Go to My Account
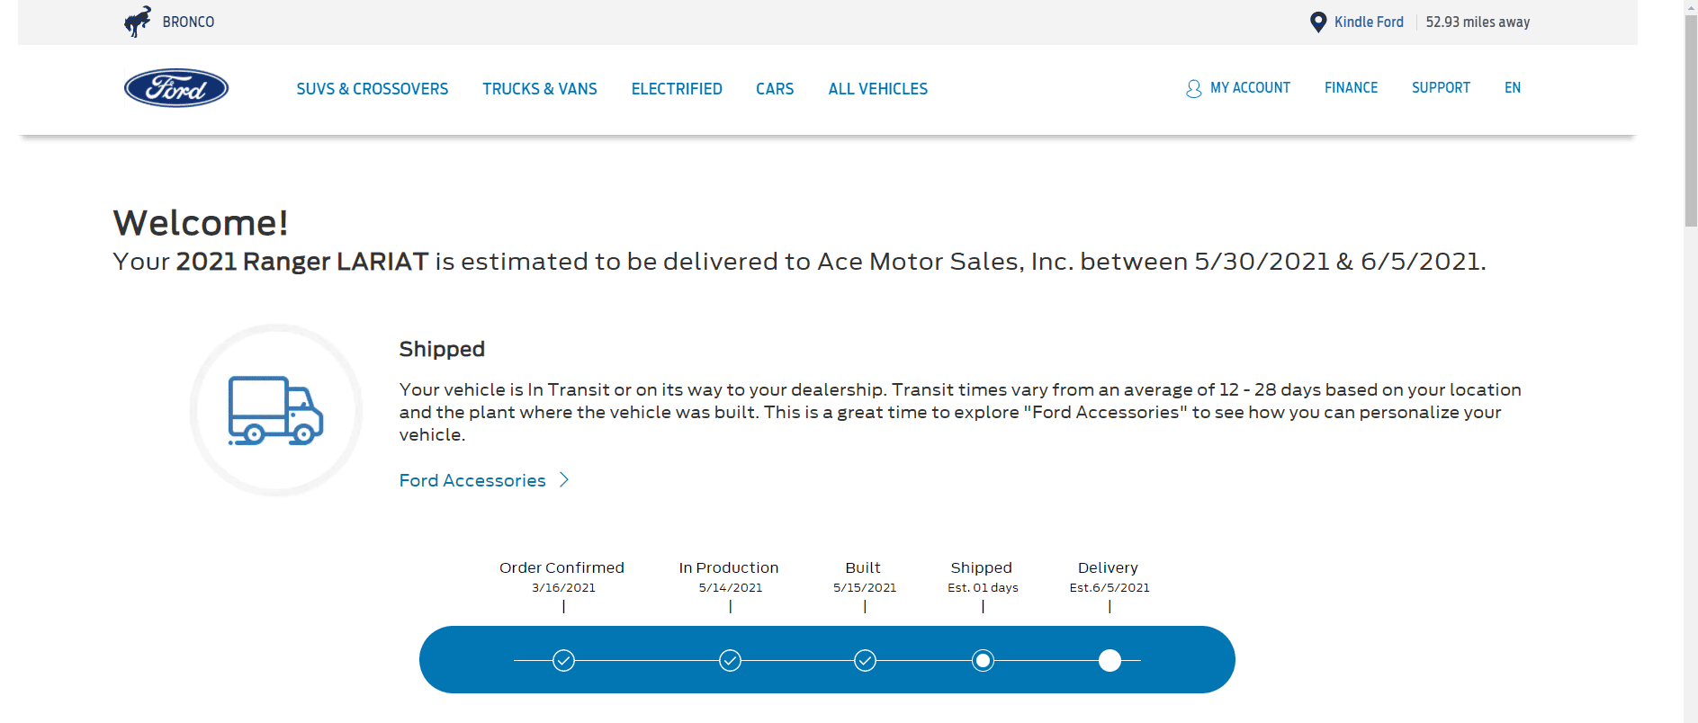 (x=1250, y=88)
